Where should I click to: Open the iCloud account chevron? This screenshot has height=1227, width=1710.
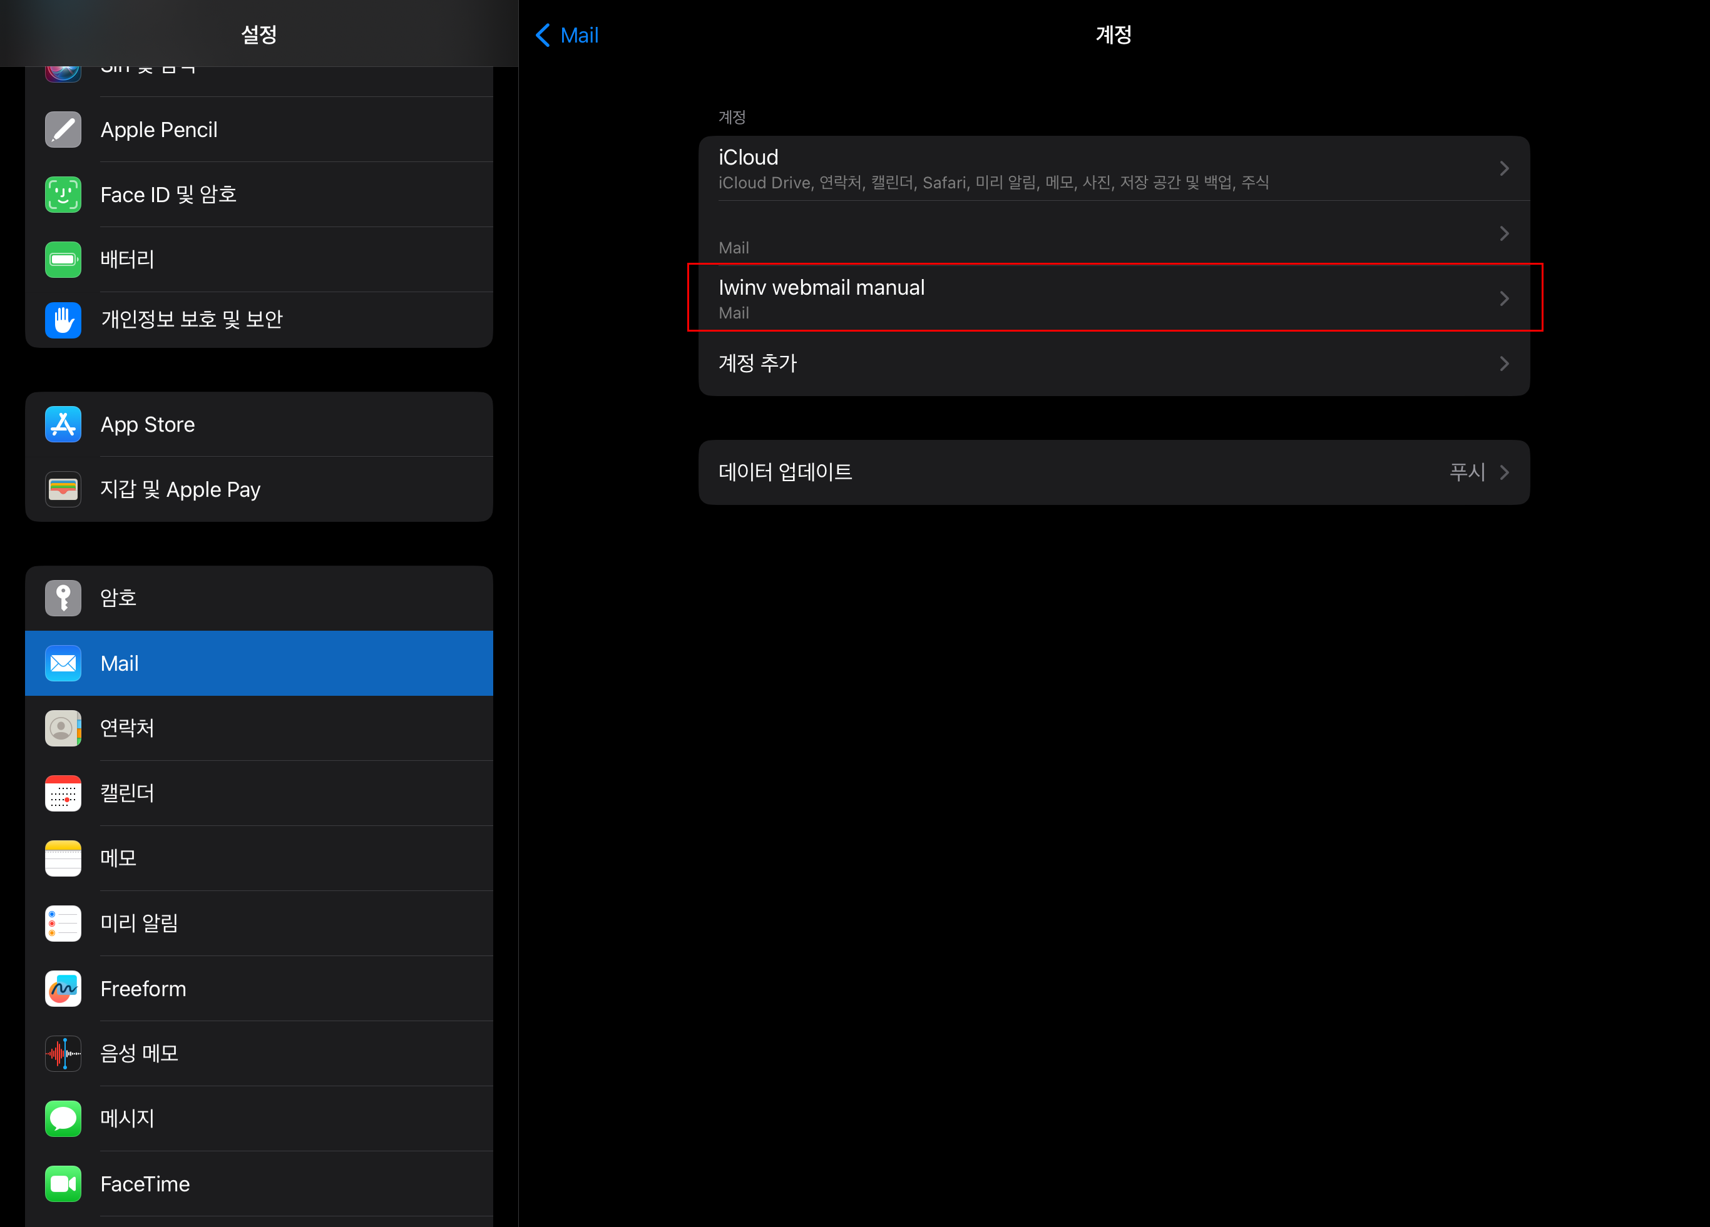coord(1504,168)
